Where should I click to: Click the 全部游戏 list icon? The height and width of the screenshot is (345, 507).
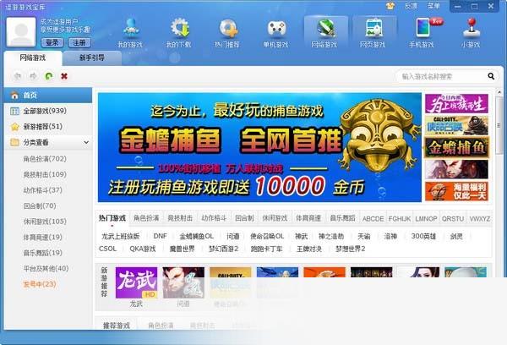[14, 111]
